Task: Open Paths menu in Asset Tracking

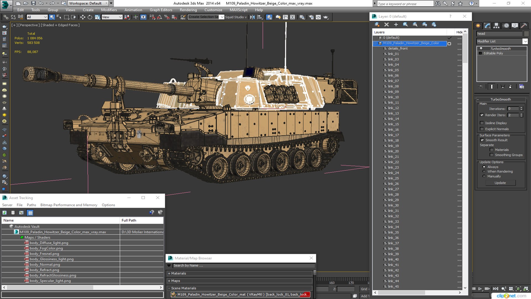Action: pyautogui.click(x=31, y=205)
